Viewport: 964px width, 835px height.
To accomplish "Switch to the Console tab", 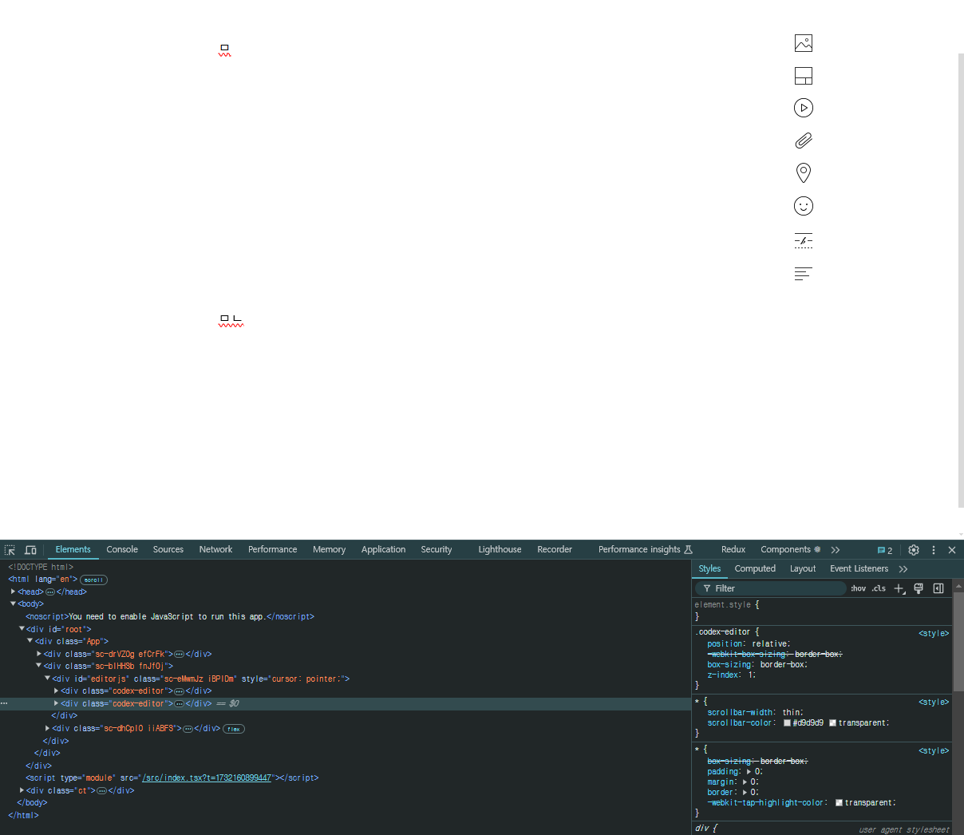I will [122, 549].
